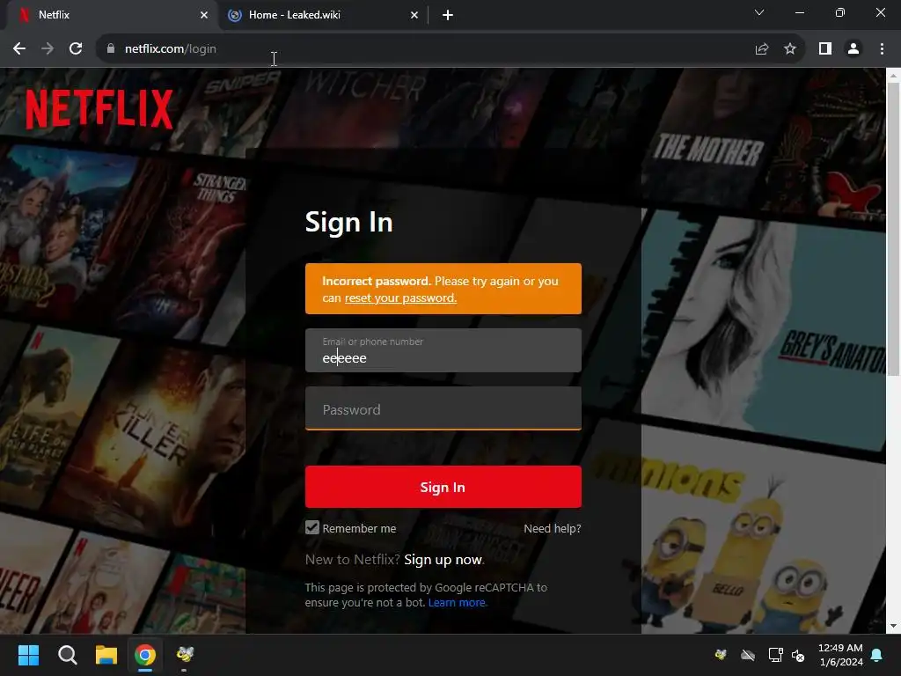Click the scrollbar up arrow
The height and width of the screenshot is (676, 901).
click(893, 75)
